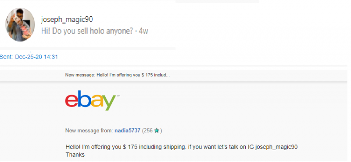Click the trademark symbol beside eBay logo
The image size is (351, 162).
[x=118, y=96]
